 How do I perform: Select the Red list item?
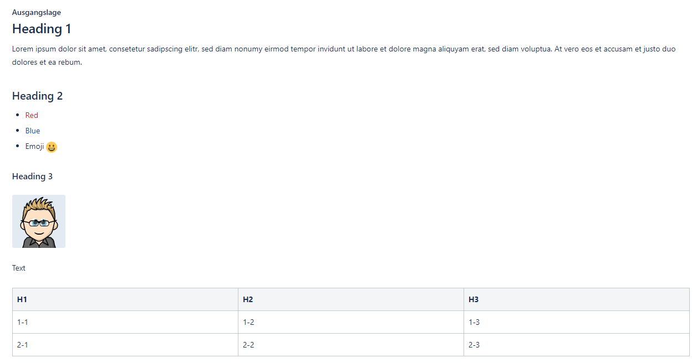point(32,115)
